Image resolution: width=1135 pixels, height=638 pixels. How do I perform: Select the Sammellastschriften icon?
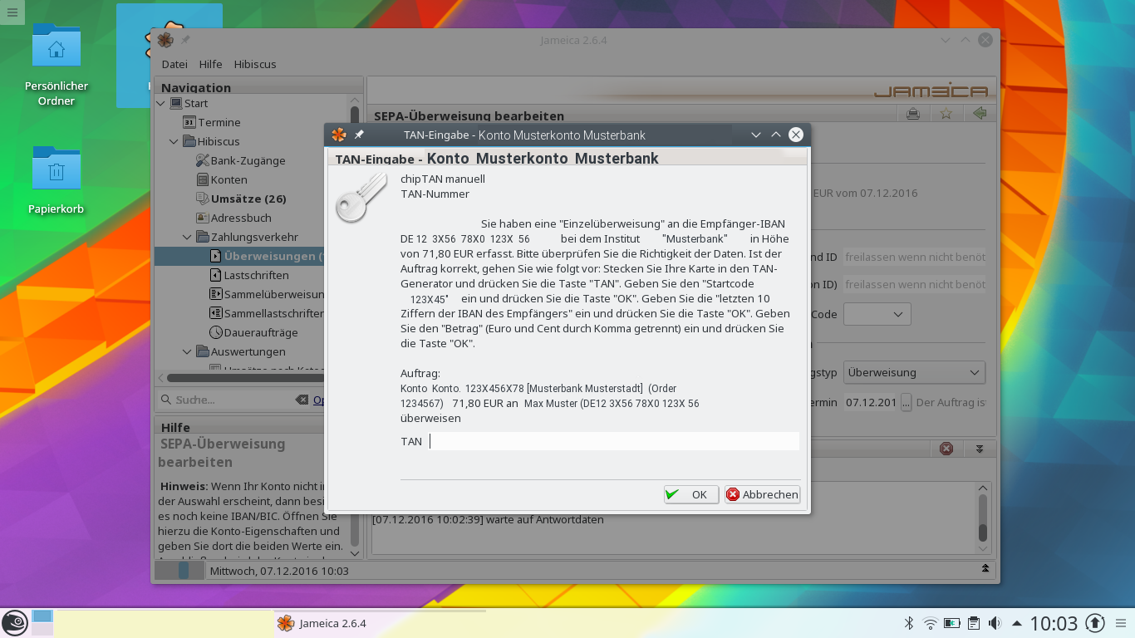click(x=215, y=313)
